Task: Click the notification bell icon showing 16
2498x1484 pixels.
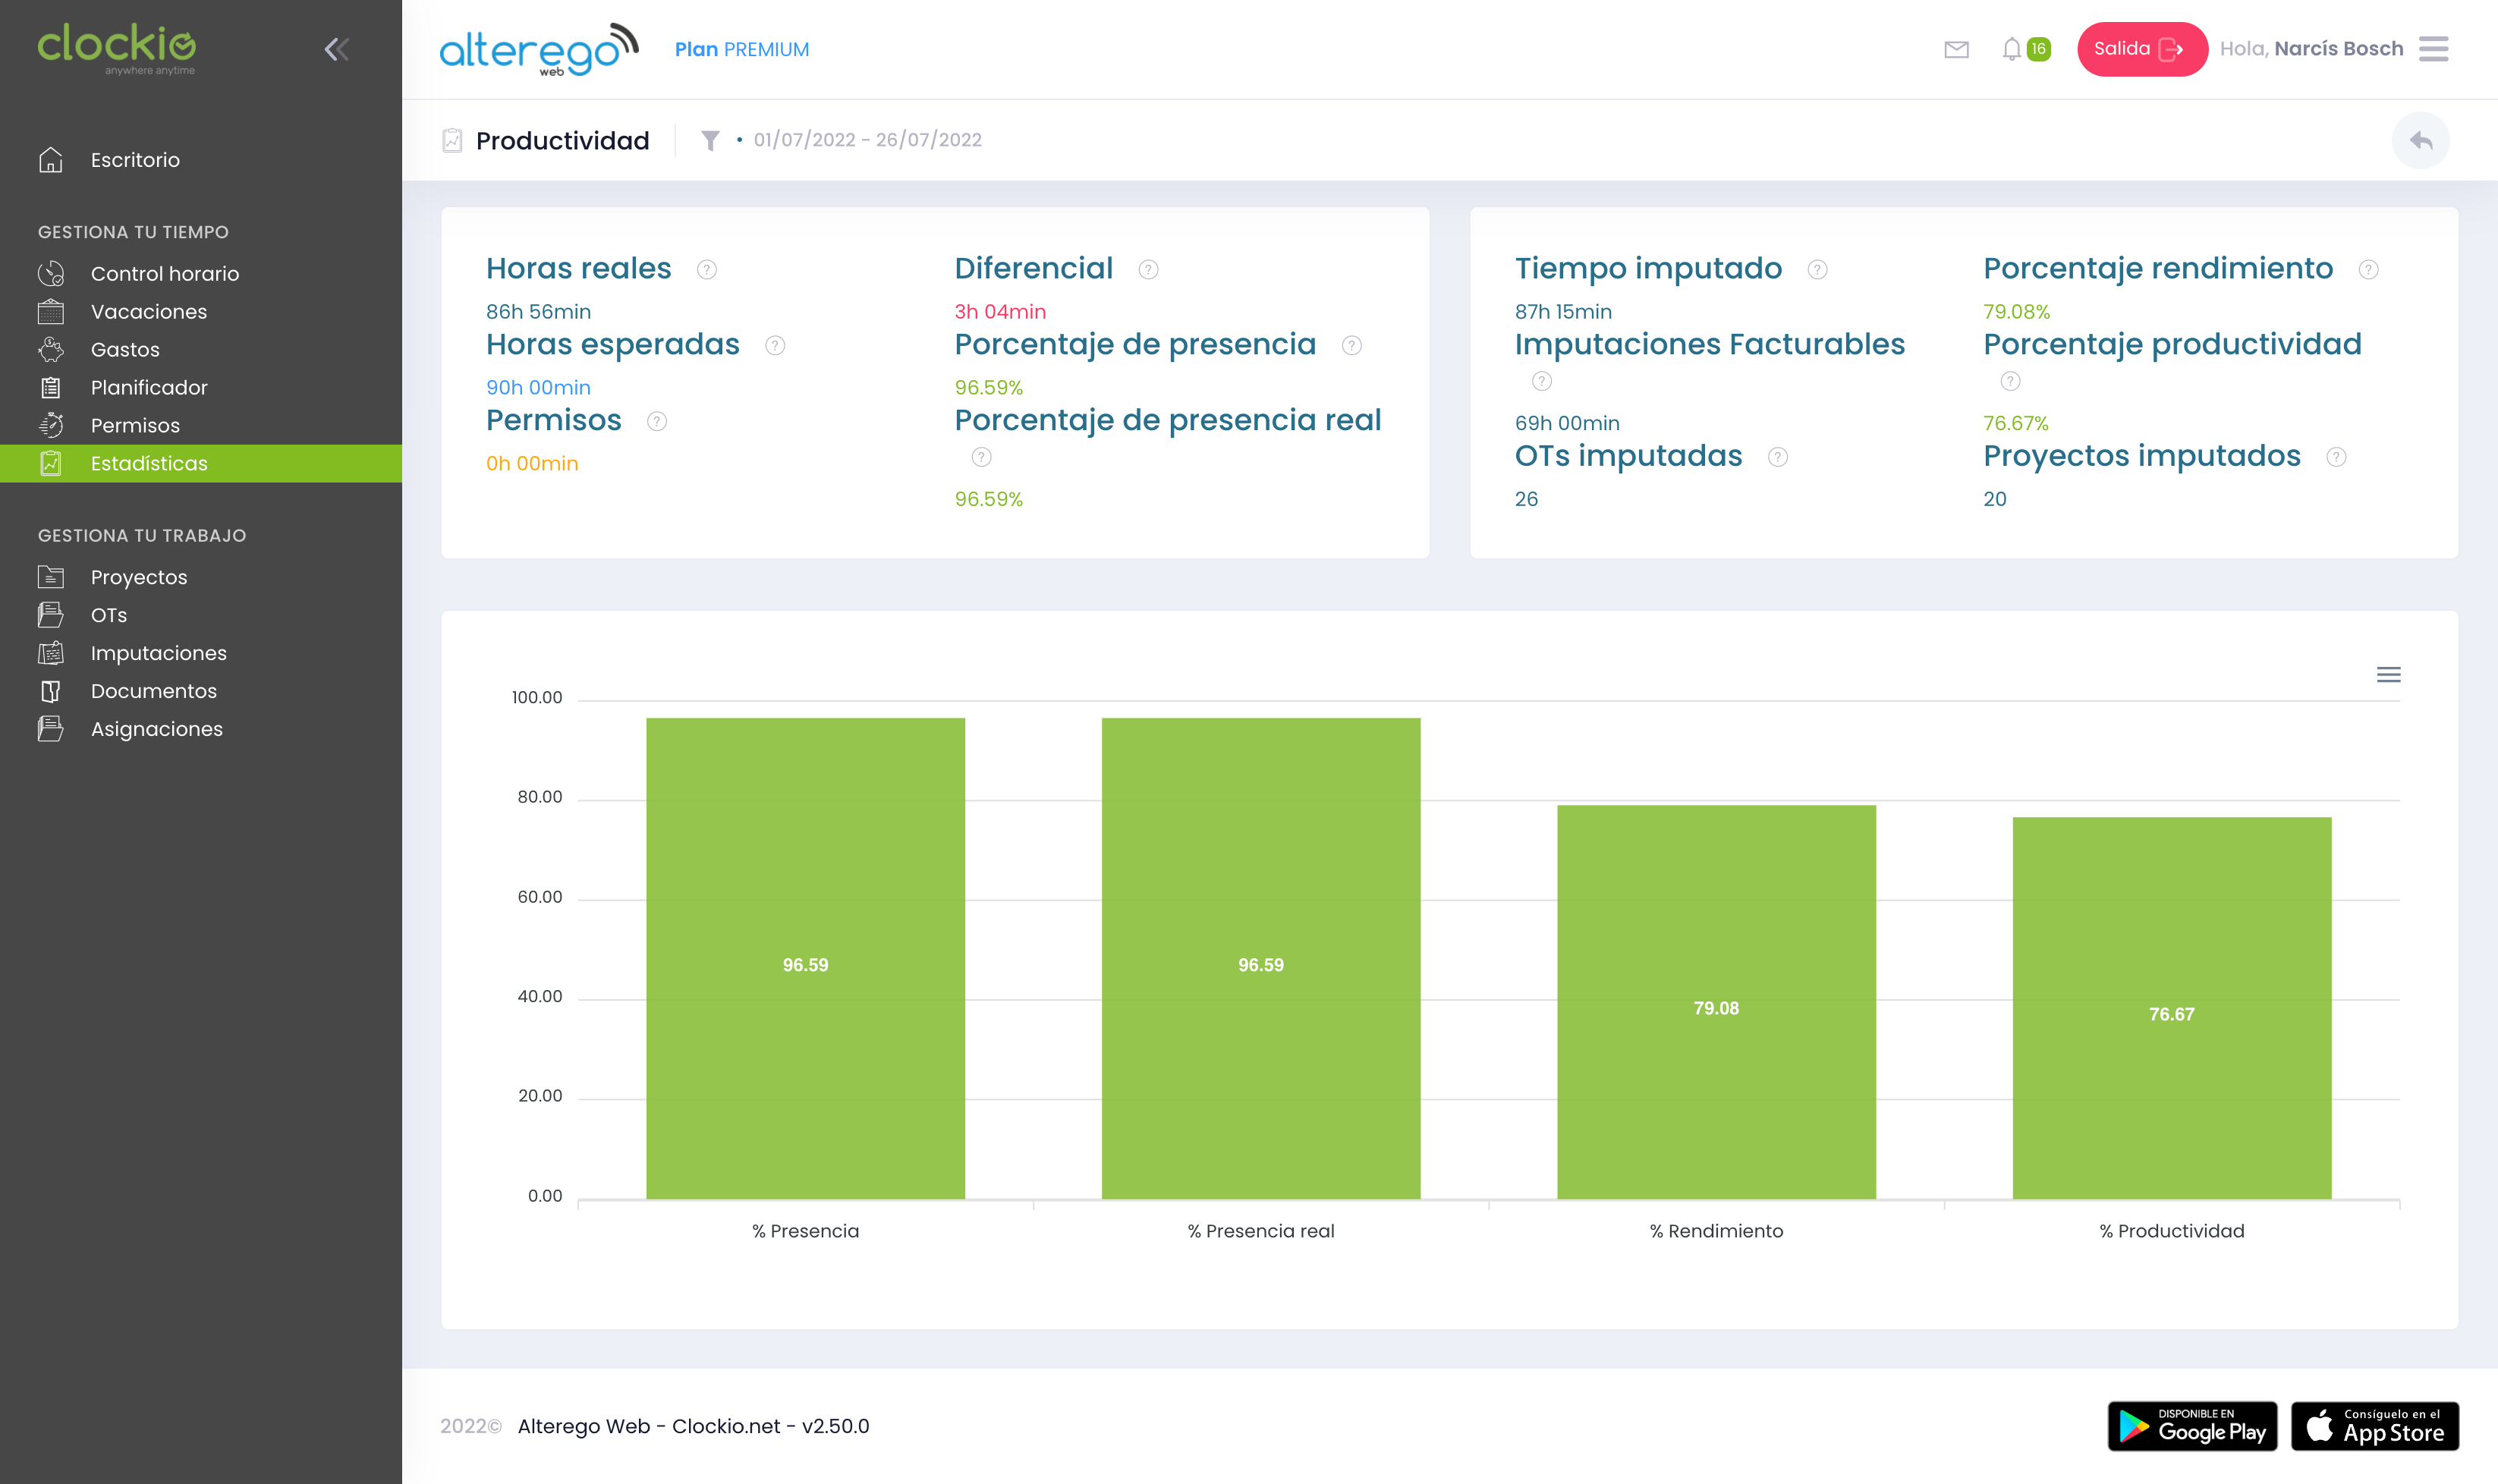Action: [x=2013, y=48]
